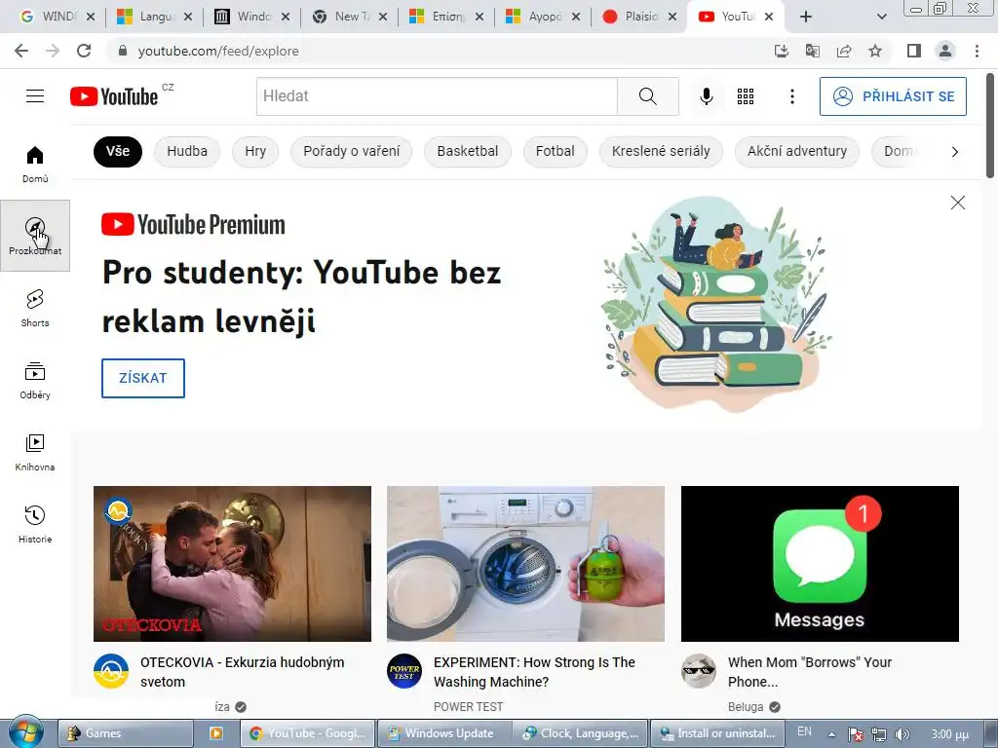
Task: Click the address bar URL
Action: click(218, 51)
